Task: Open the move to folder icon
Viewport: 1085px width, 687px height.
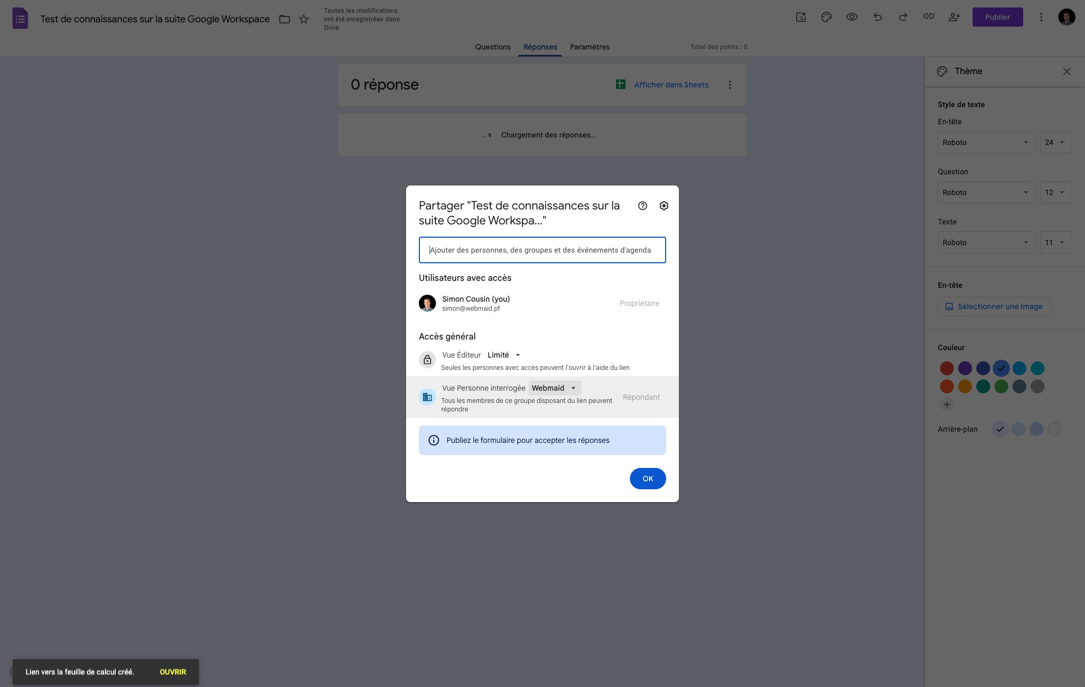Action: click(x=285, y=19)
